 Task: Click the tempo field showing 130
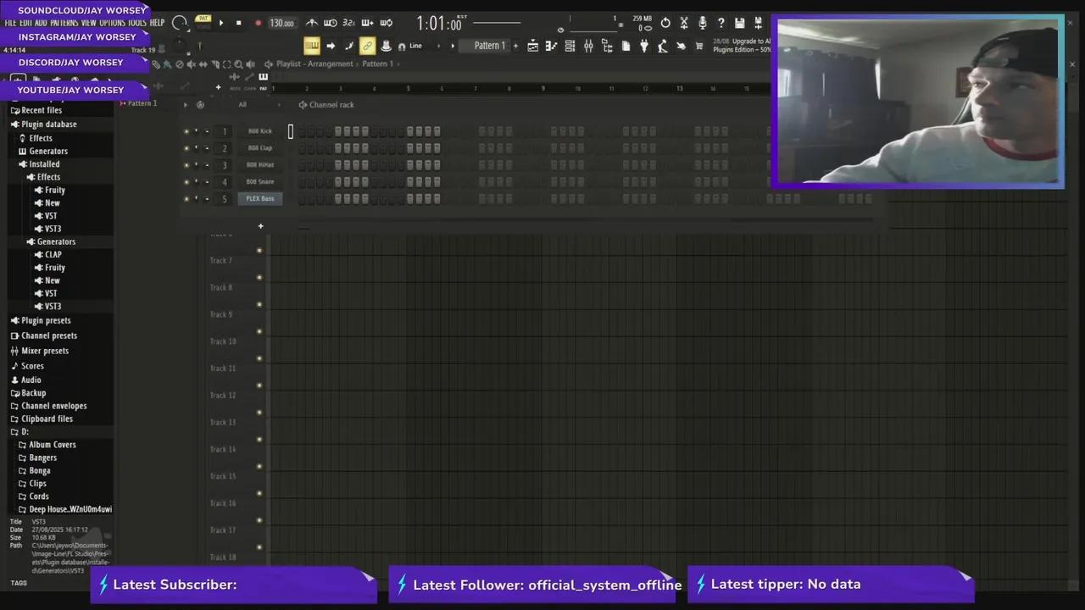(281, 23)
